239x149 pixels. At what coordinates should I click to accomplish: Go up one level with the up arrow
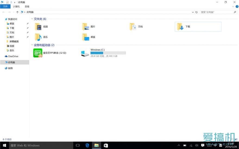pos(17,12)
